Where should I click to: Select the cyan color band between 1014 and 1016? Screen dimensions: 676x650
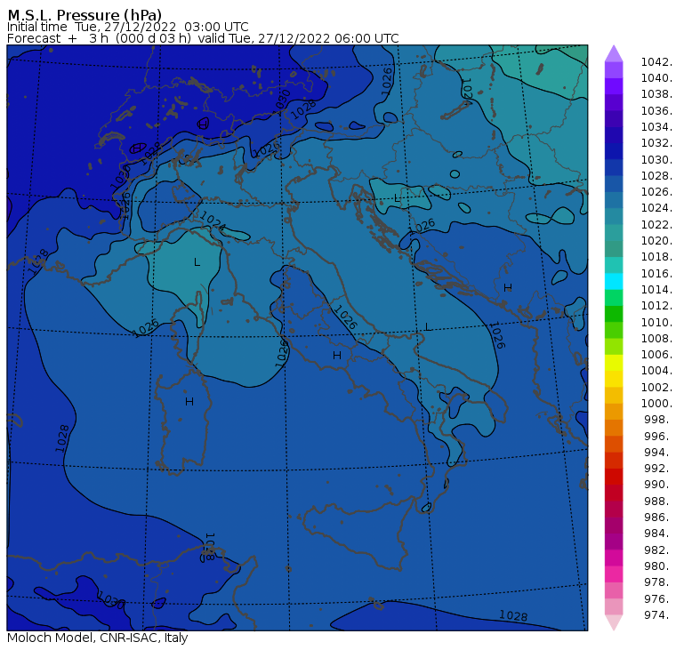[x=614, y=282]
